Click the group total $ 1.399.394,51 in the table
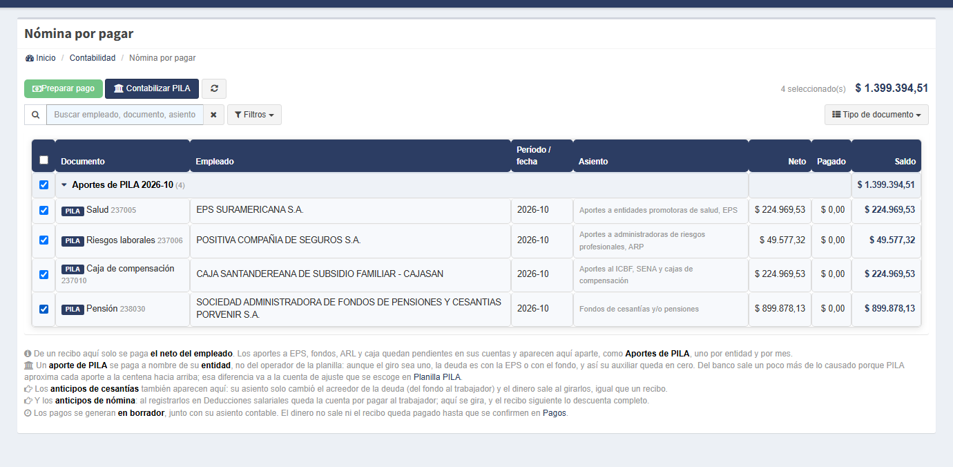The height and width of the screenshot is (467, 953). 886,185
